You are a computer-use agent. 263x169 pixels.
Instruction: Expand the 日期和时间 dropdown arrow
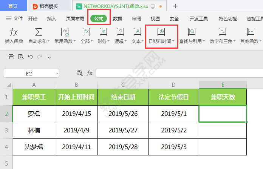click(173, 41)
